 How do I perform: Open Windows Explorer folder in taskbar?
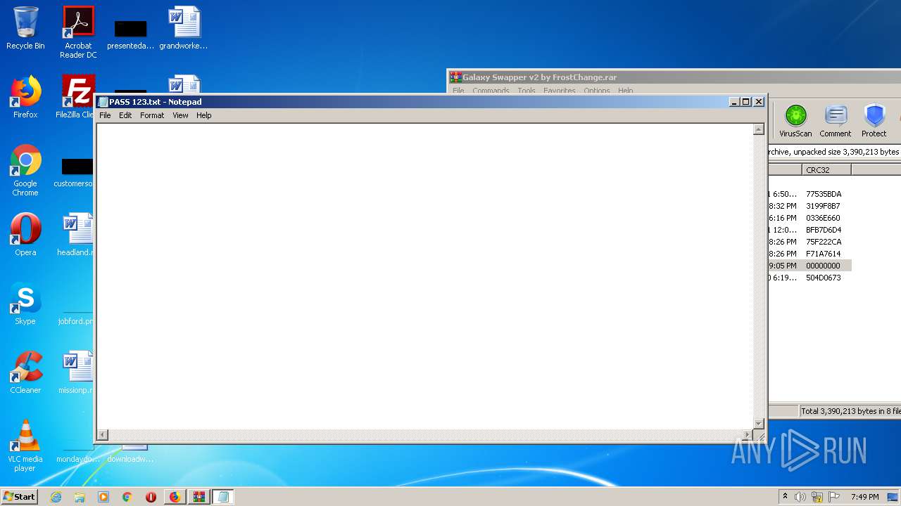coord(80,497)
